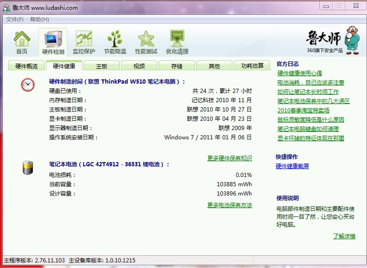Click the value 记忆科技 2010 年 11 月
The height and width of the screenshot is (268, 367).
point(221,100)
